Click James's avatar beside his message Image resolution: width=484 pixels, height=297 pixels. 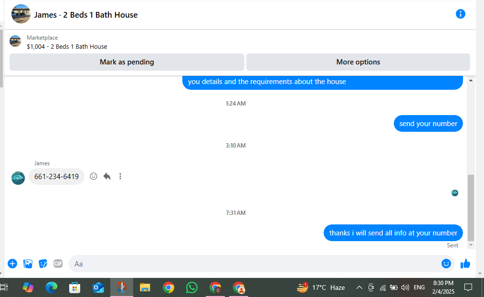[x=18, y=178]
